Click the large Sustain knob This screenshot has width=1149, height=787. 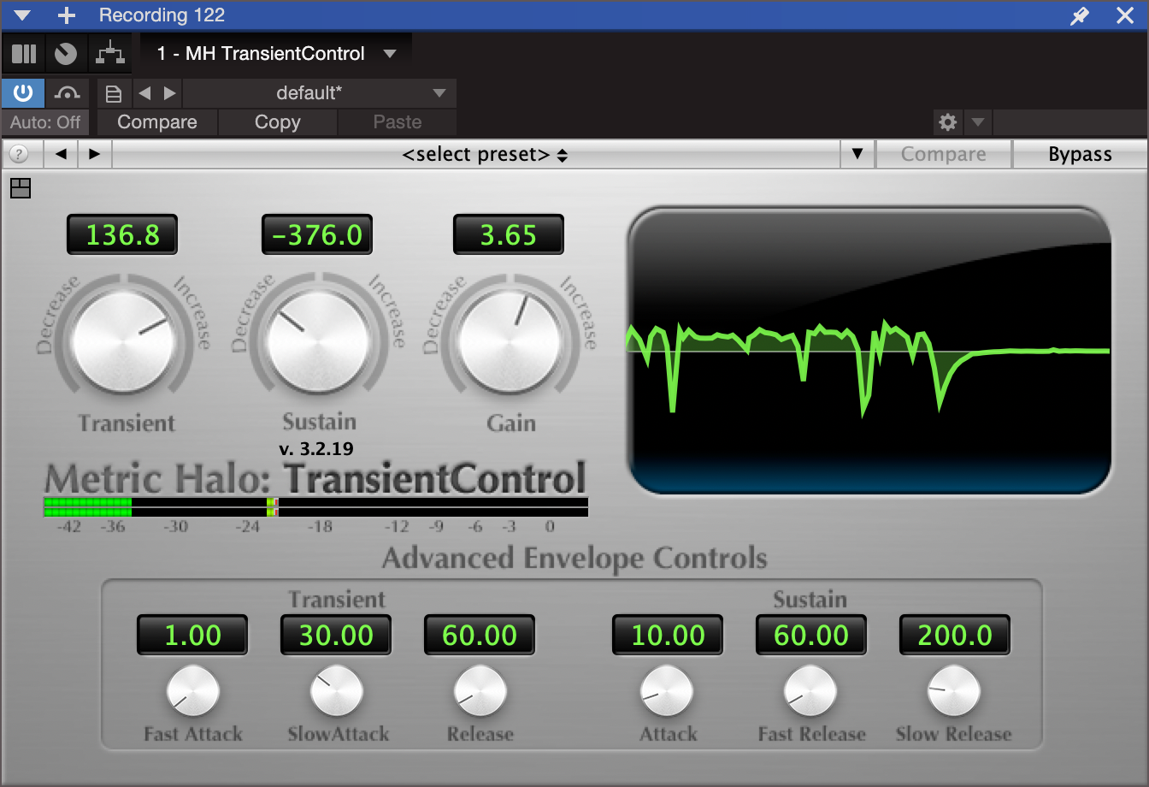318,342
